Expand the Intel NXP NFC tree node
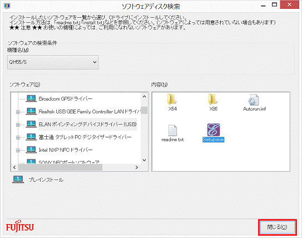The width and height of the screenshot is (302, 238). pyautogui.click(x=18, y=150)
